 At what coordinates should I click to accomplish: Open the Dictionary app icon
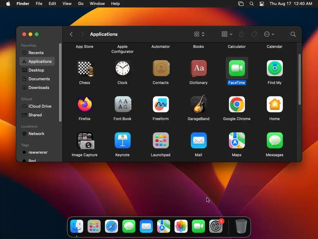coord(199,68)
